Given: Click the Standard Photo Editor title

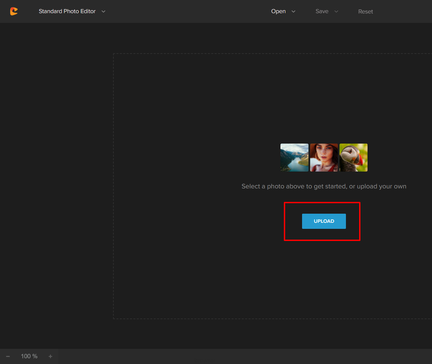Looking at the screenshot, I should pos(67,11).
